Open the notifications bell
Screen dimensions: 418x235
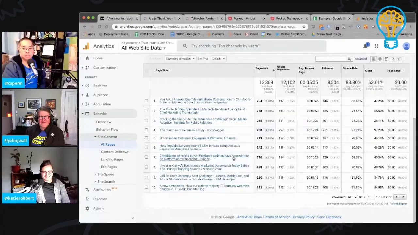(x=365, y=46)
